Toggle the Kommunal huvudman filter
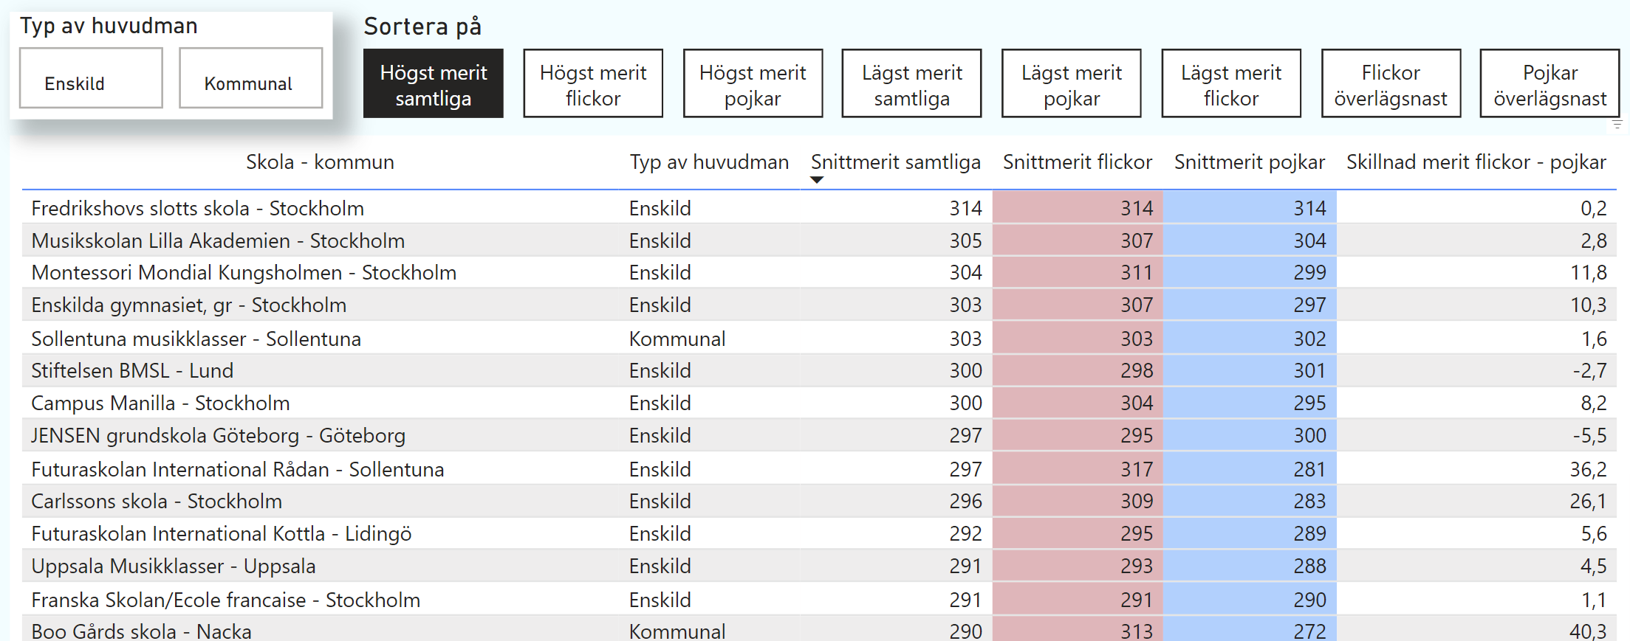Image resolution: width=1630 pixels, height=641 pixels. pos(250,78)
